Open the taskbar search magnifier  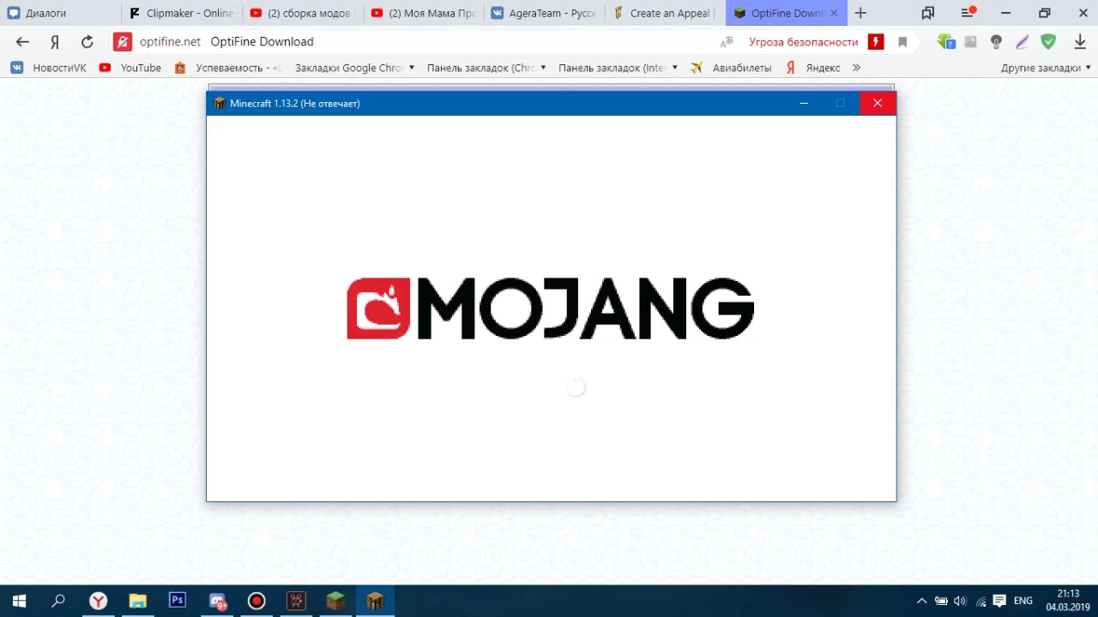tap(58, 601)
